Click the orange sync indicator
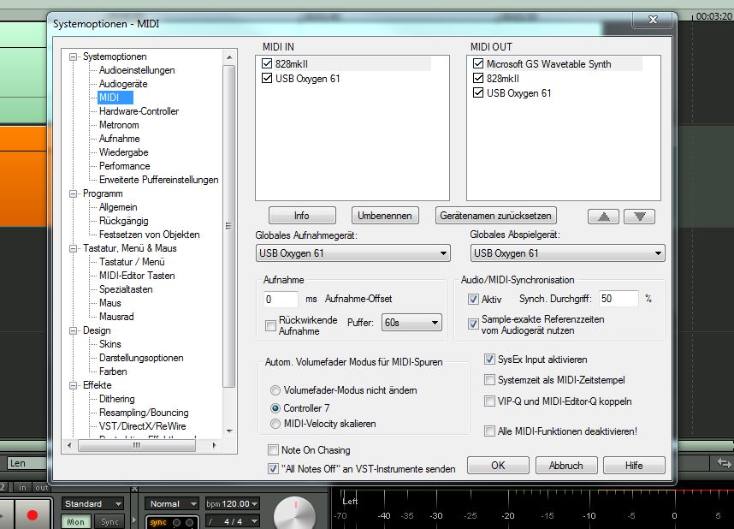The height and width of the screenshot is (529, 734). [158, 522]
